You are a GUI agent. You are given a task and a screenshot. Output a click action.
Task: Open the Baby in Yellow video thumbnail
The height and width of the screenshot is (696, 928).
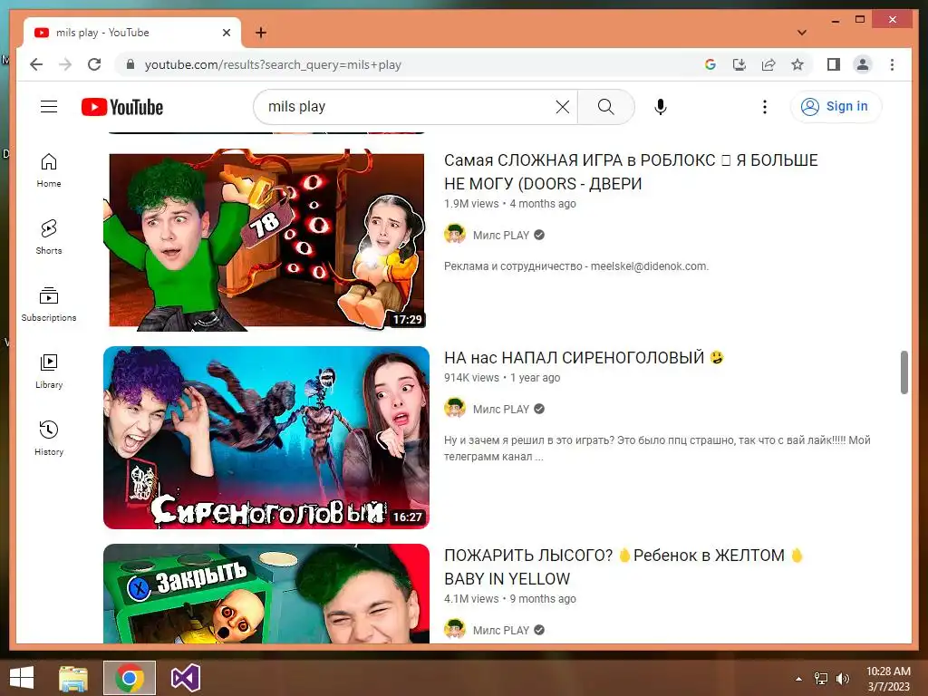[x=266, y=594]
